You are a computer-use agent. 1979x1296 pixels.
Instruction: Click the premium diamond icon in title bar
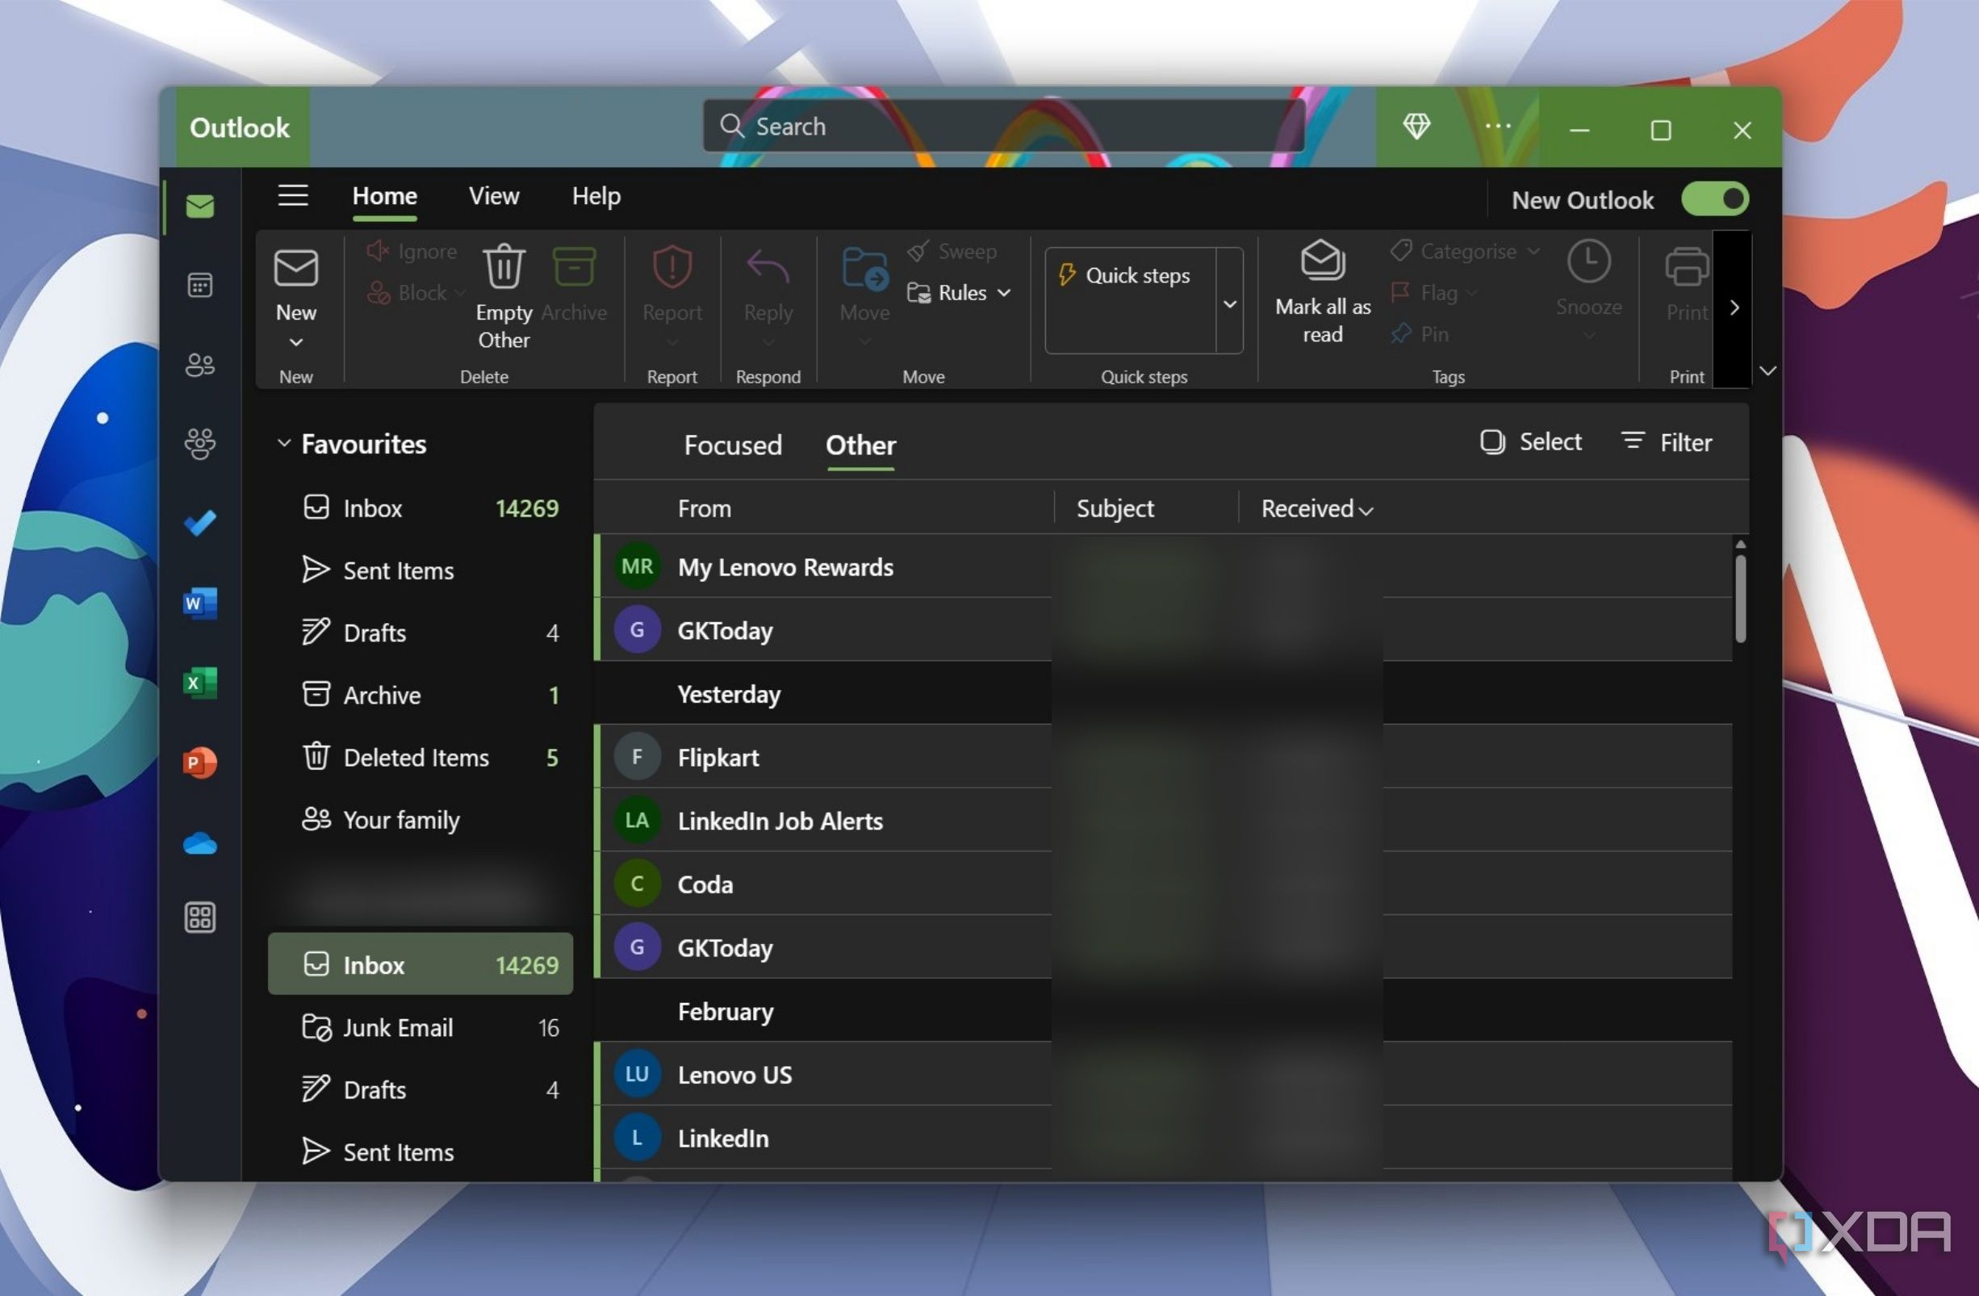tap(1416, 127)
